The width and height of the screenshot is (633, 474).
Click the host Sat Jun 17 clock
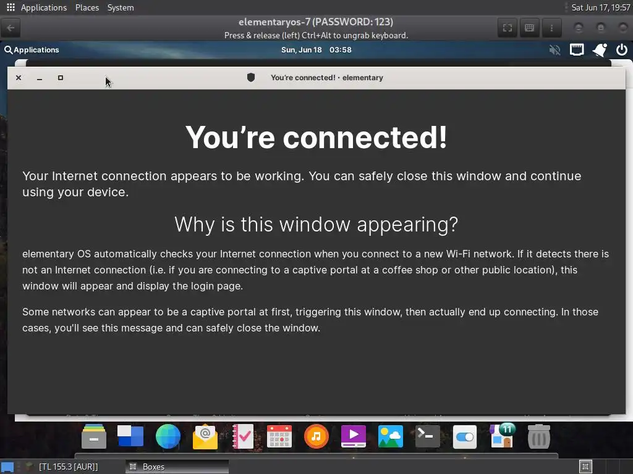tap(600, 7)
